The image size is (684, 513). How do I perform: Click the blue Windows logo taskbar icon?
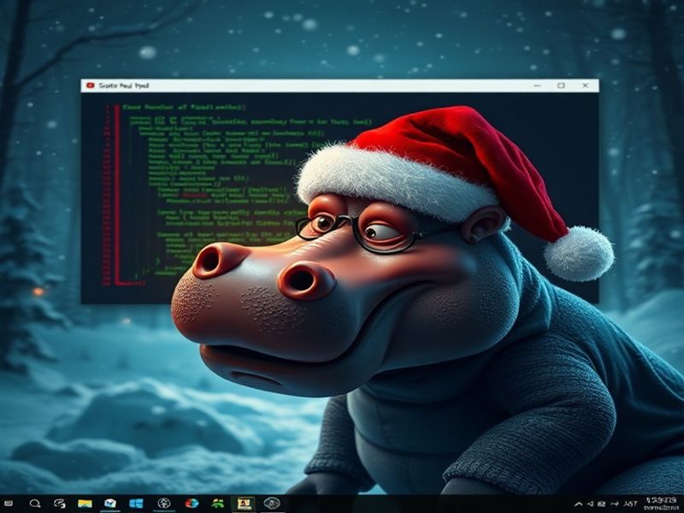click(x=136, y=504)
